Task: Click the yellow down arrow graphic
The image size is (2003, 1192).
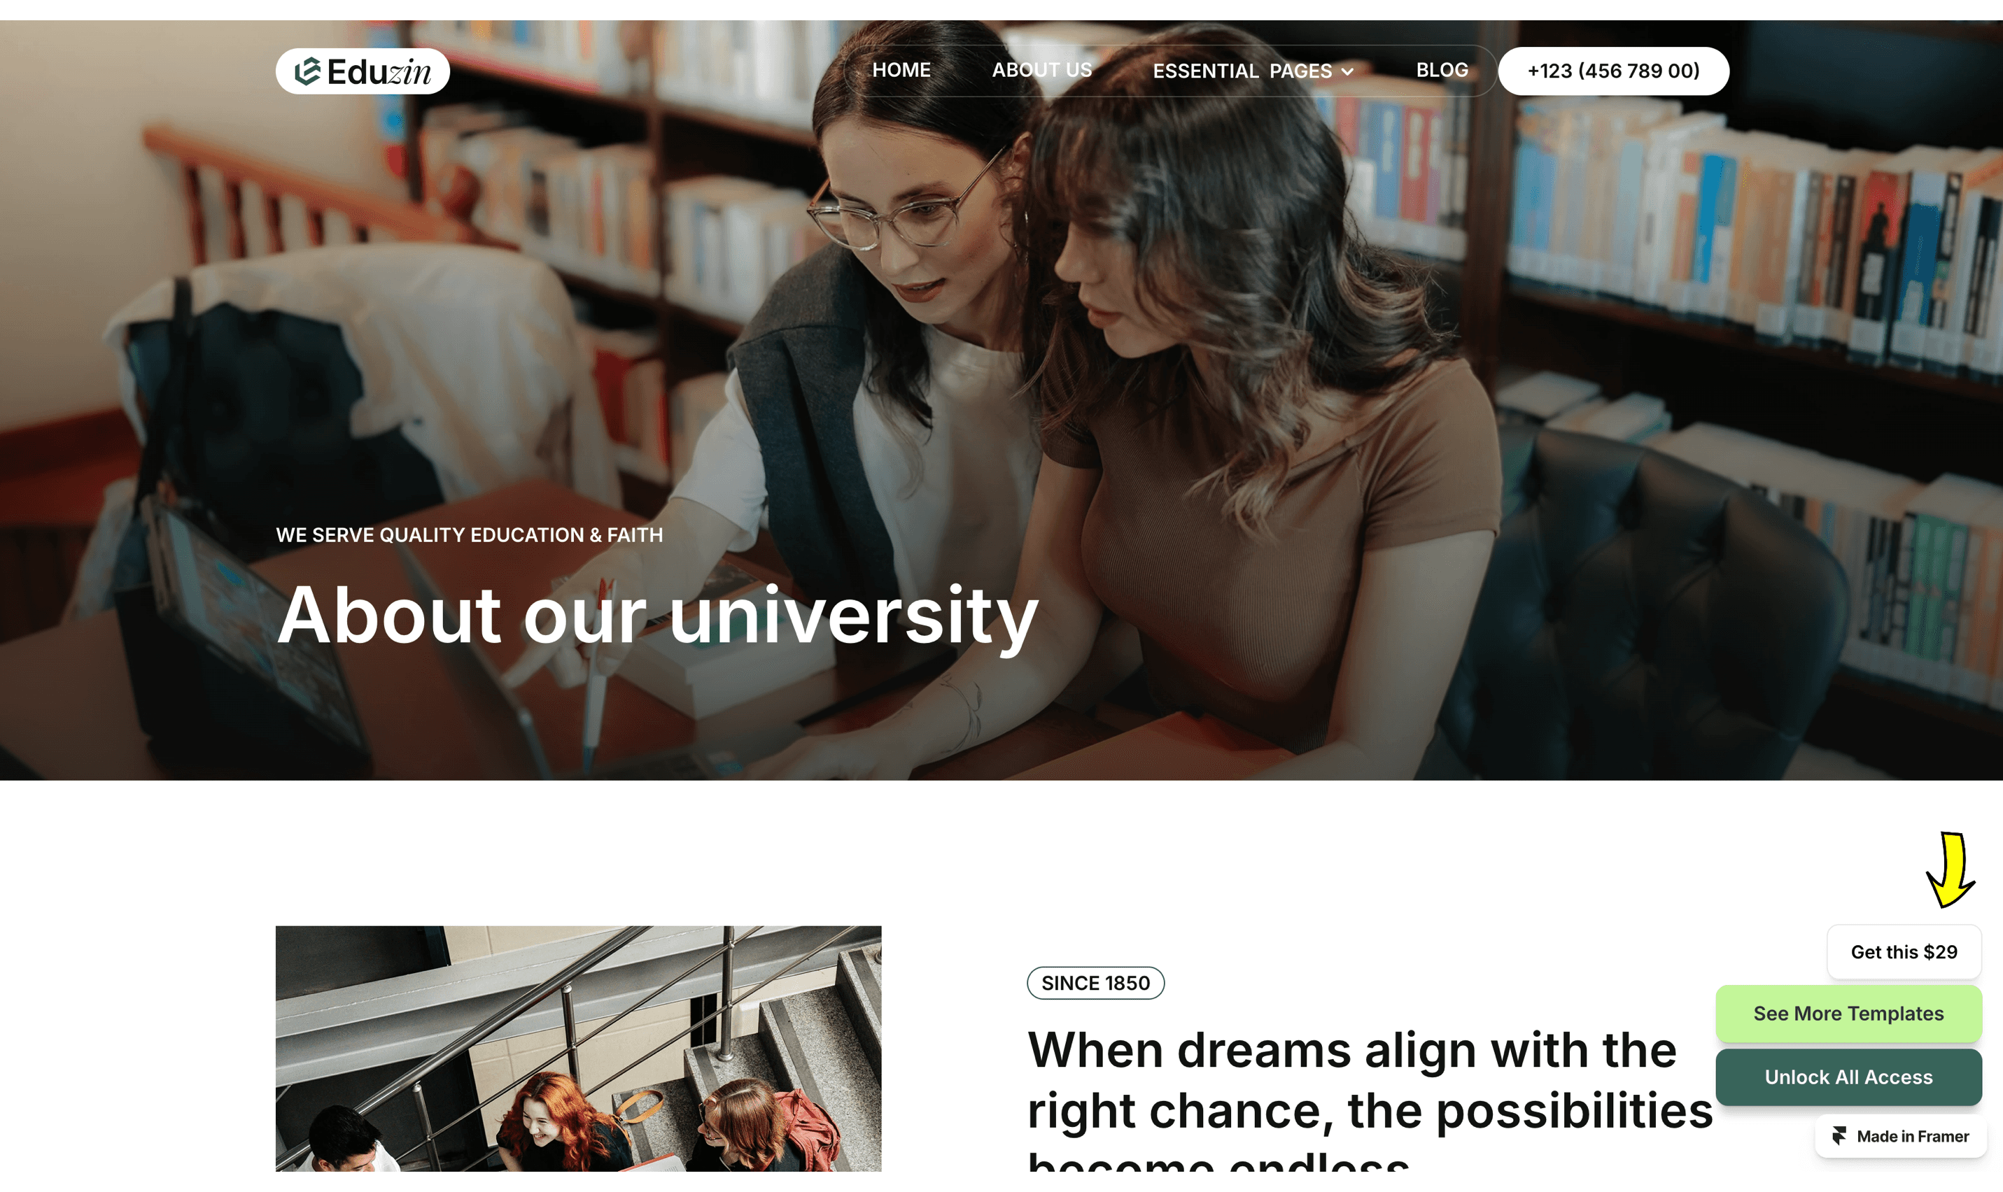Action: click(x=1951, y=870)
